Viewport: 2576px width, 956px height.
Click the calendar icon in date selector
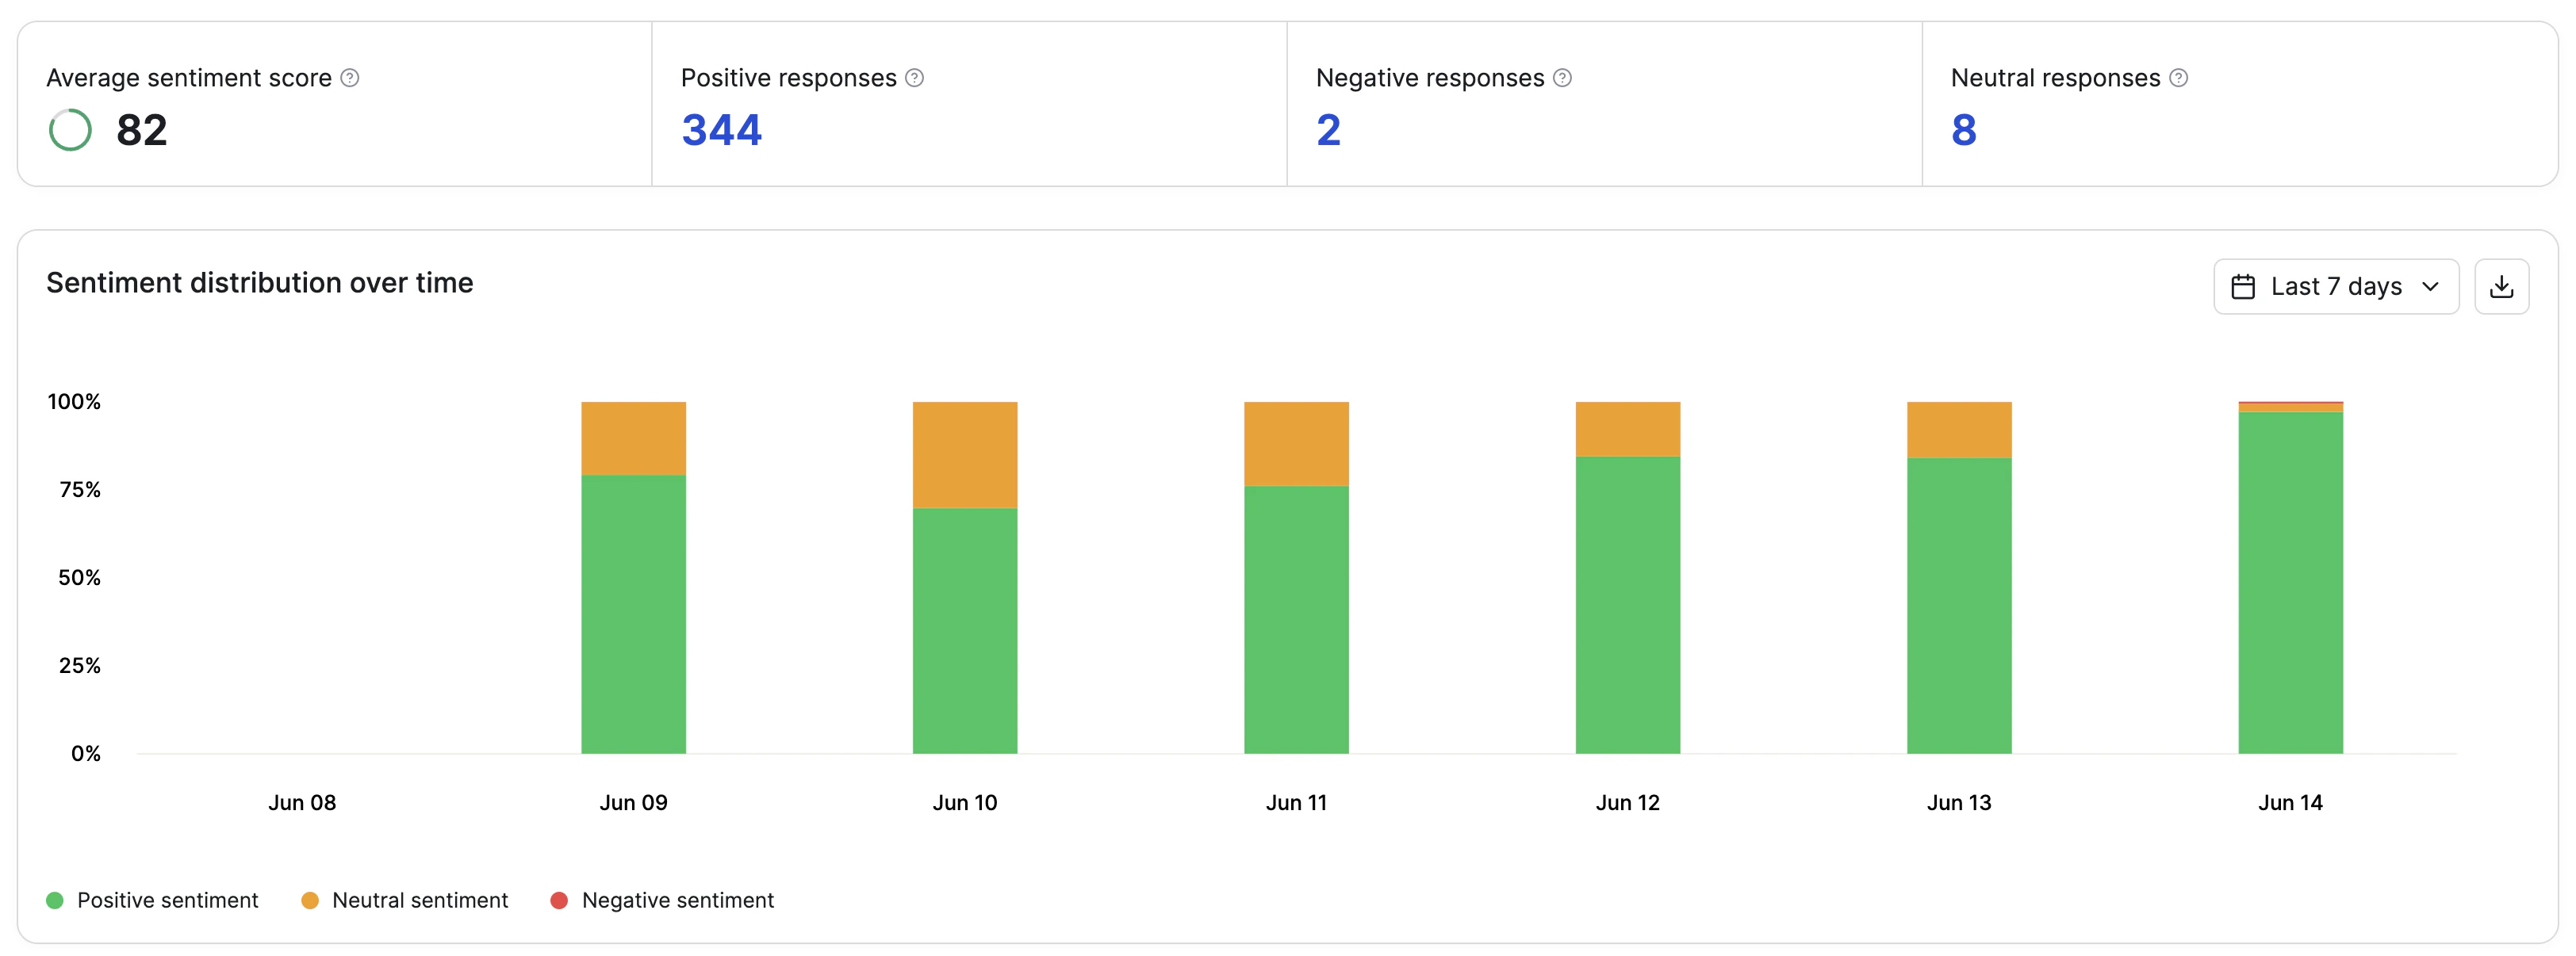(2243, 287)
